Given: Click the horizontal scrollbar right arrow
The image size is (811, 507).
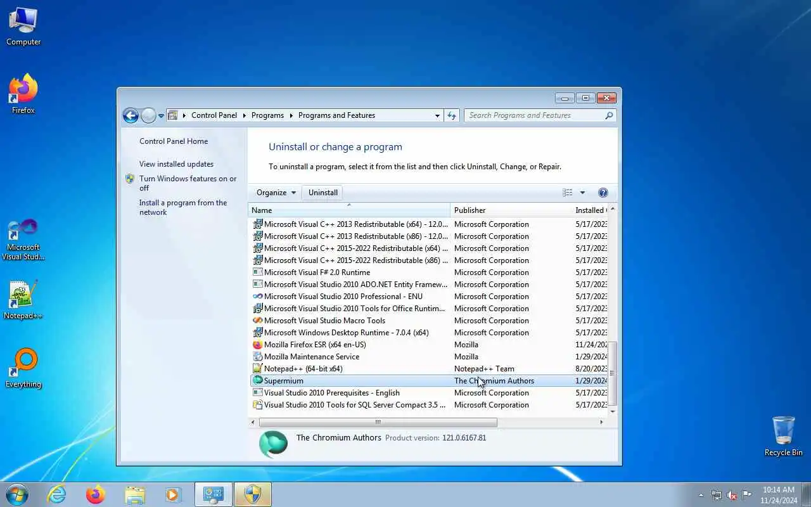Looking at the screenshot, I should pyautogui.click(x=601, y=422).
